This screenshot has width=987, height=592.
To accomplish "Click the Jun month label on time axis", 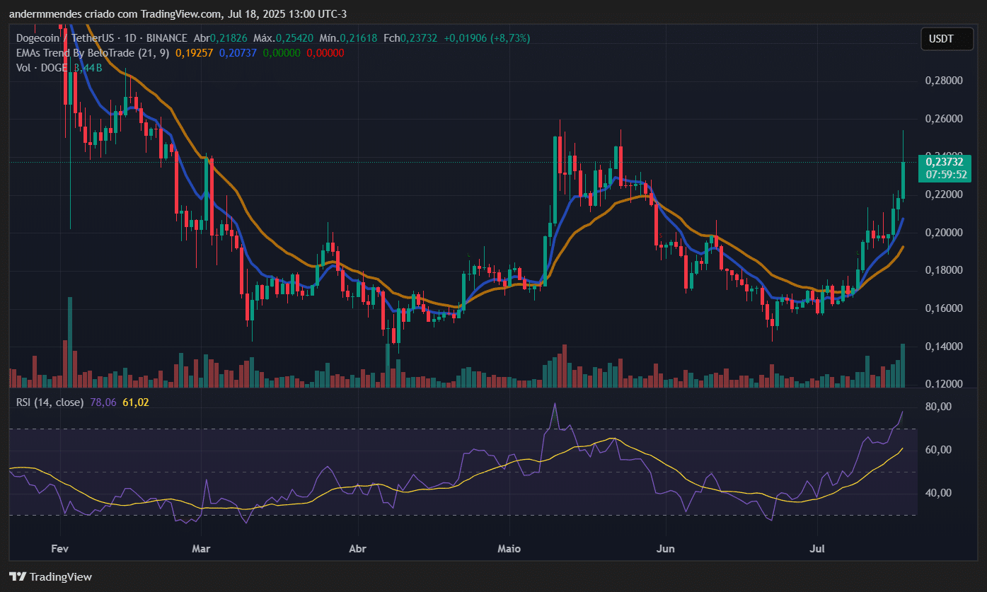I will (x=666, y=549).
